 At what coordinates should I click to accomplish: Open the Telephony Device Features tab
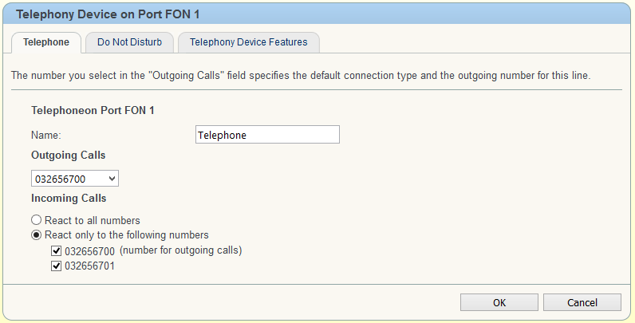[x=248, y=42]
